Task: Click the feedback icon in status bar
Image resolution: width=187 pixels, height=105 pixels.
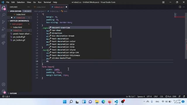Action: point(179,97)
